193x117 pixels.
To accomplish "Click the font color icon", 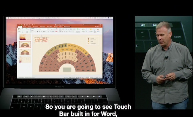I will click(56, 31).
